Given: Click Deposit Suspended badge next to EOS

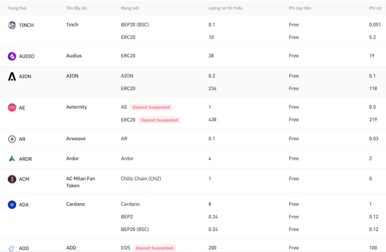Looking at the screenshot, I should 154,248.
